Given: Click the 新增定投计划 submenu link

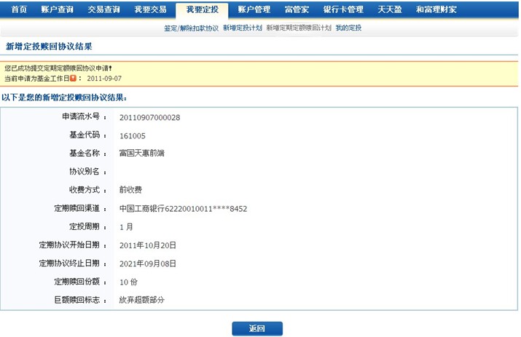Looking at the screenshot, I should 243,28.
